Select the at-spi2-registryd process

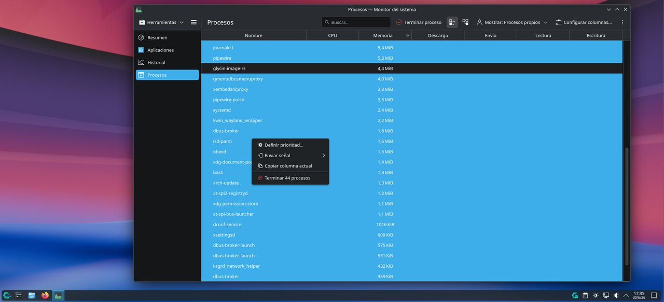pos(411,193)
